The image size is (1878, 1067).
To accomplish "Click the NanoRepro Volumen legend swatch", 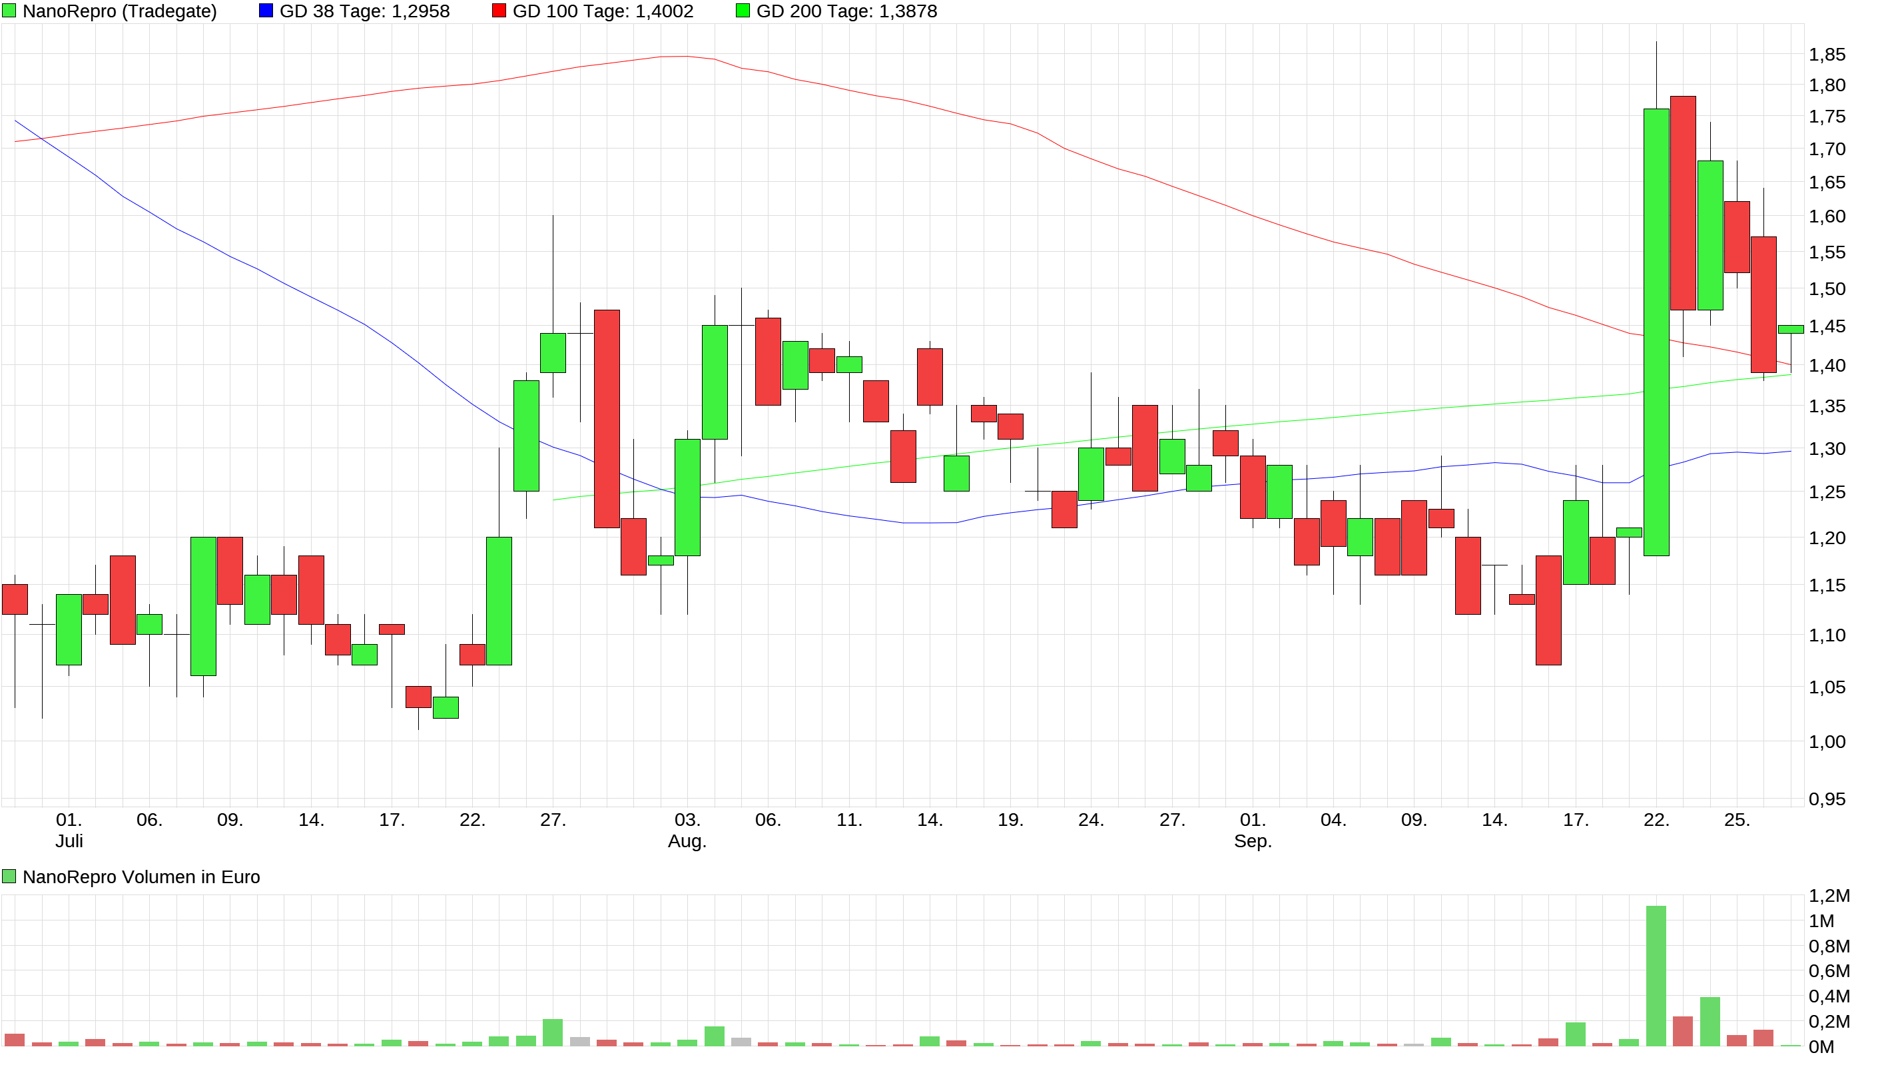I will coord(9,877).
